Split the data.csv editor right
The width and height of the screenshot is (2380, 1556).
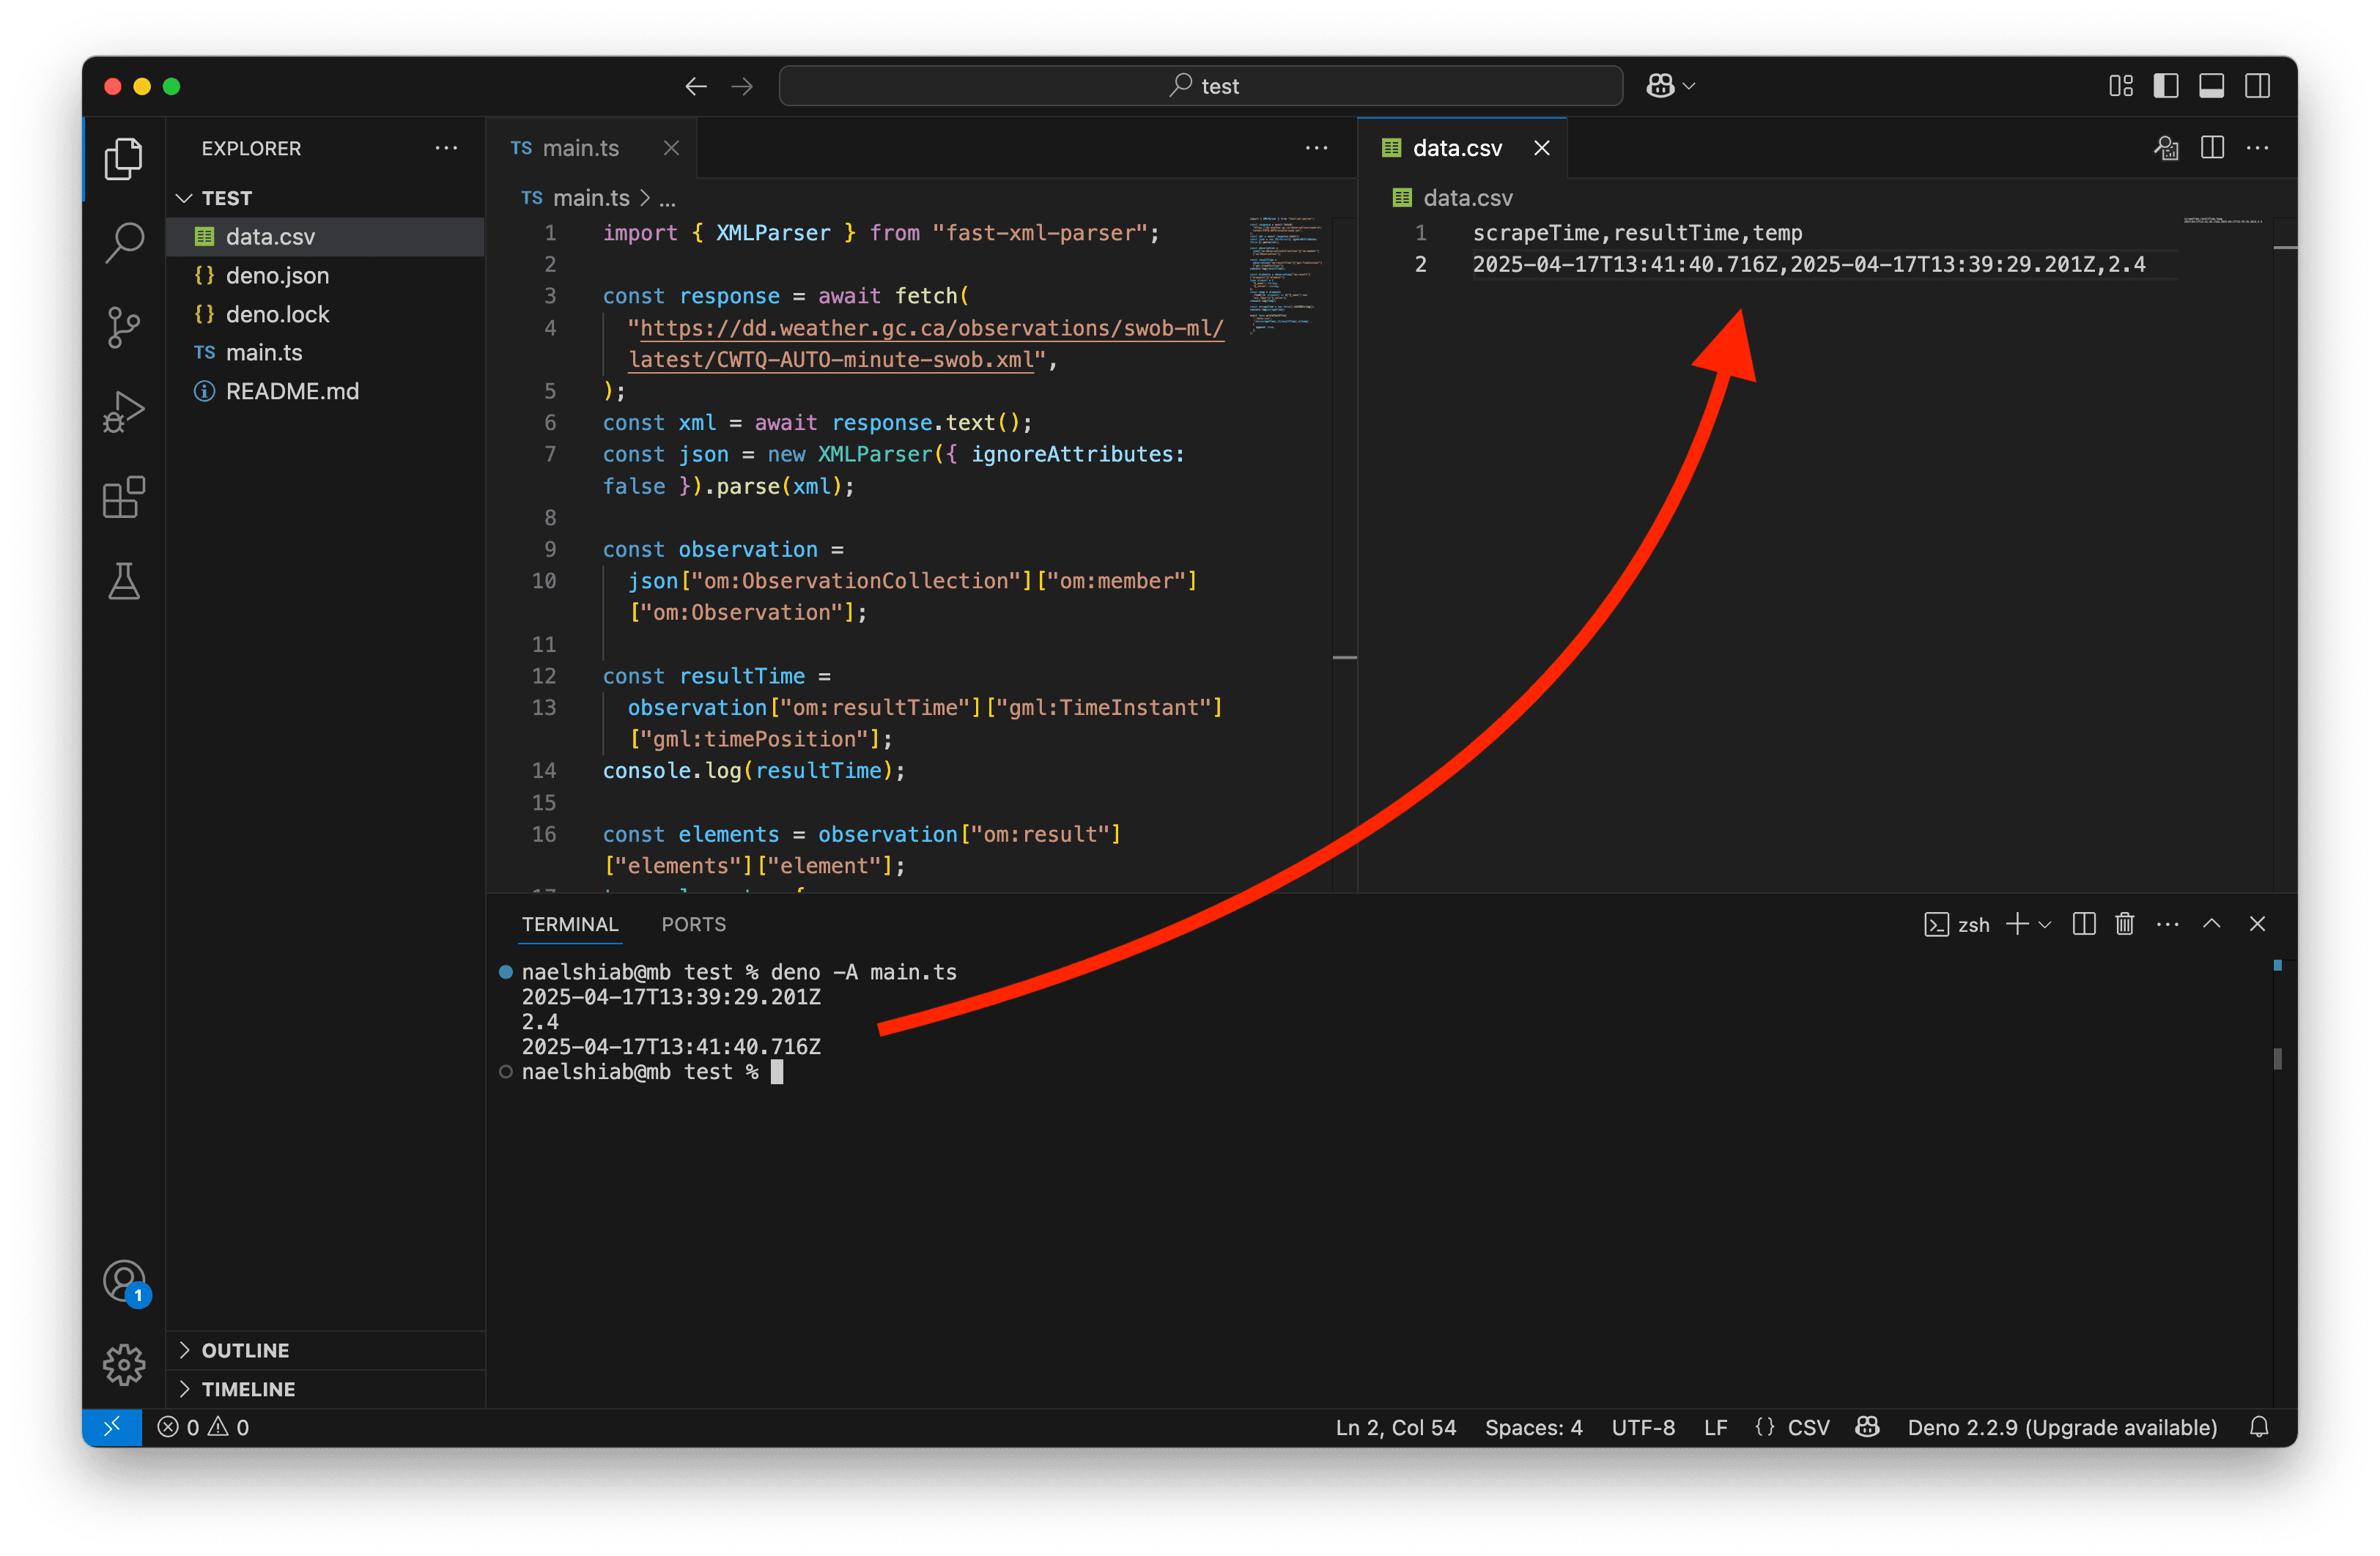pyautogui.click(x=2212, y=148)
